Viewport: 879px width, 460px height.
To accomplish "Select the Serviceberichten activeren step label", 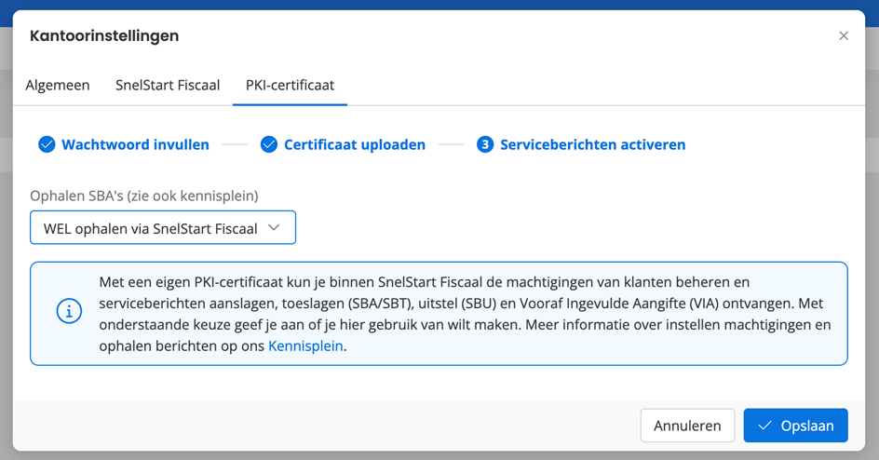I will (x=592, y=144).
